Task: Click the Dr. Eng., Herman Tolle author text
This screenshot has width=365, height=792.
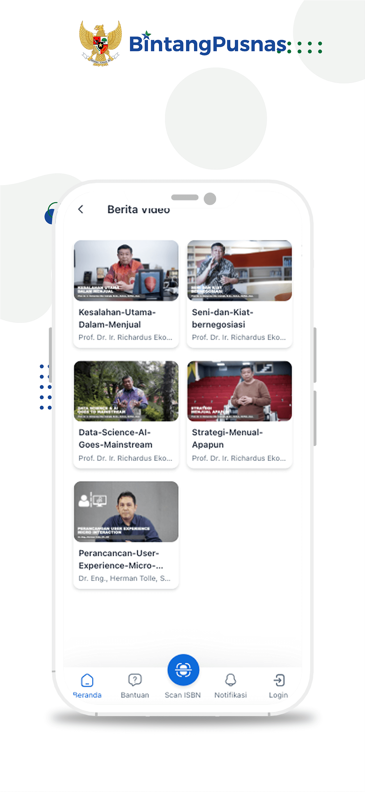Action: coord(125,578)
